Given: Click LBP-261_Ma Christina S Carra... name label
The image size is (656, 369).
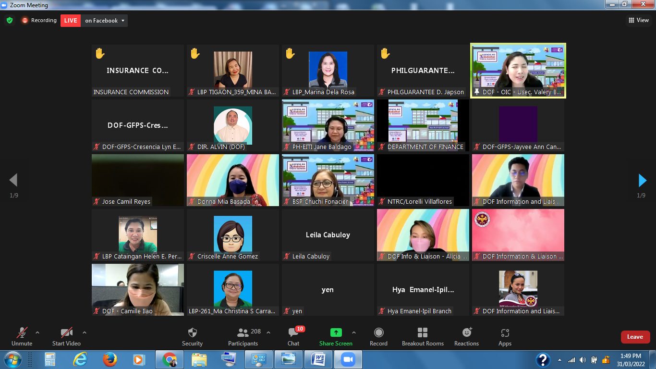Looking at the screenshot, I should tap(232, 311).
